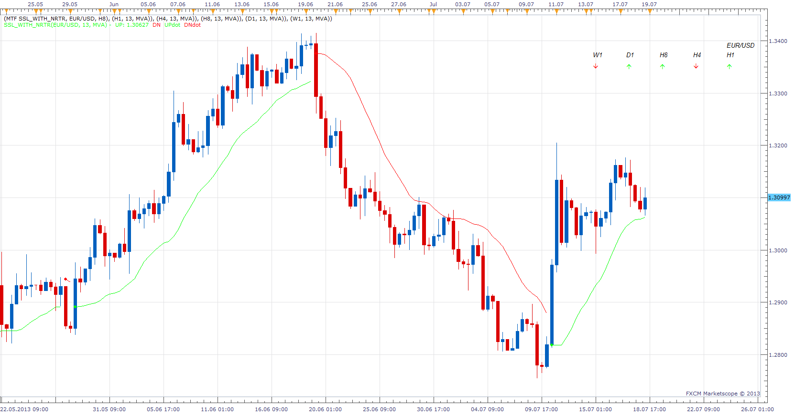Click the red DNdot legend label

(x=192, y=25)
